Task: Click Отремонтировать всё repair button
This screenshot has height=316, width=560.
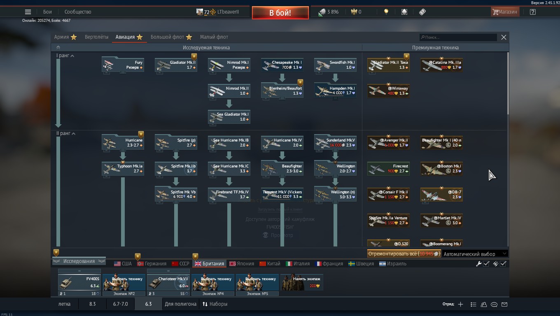Action: [x=404, y=254]
